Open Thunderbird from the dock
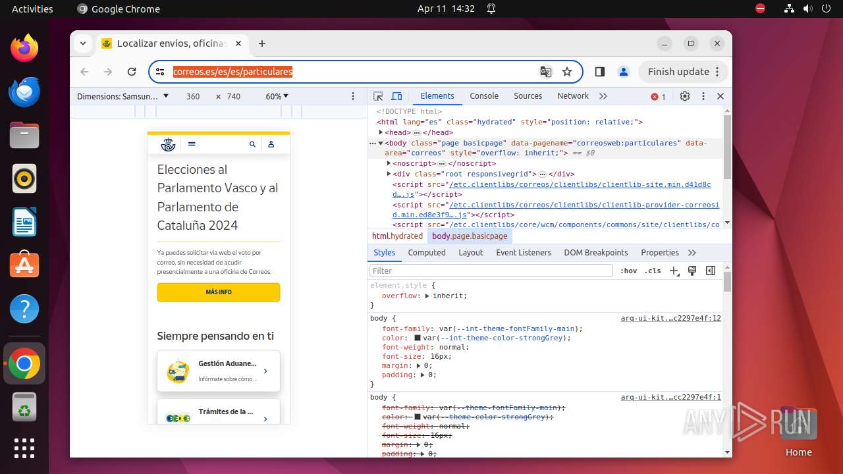The image size is (843, 474). point(24,92)
